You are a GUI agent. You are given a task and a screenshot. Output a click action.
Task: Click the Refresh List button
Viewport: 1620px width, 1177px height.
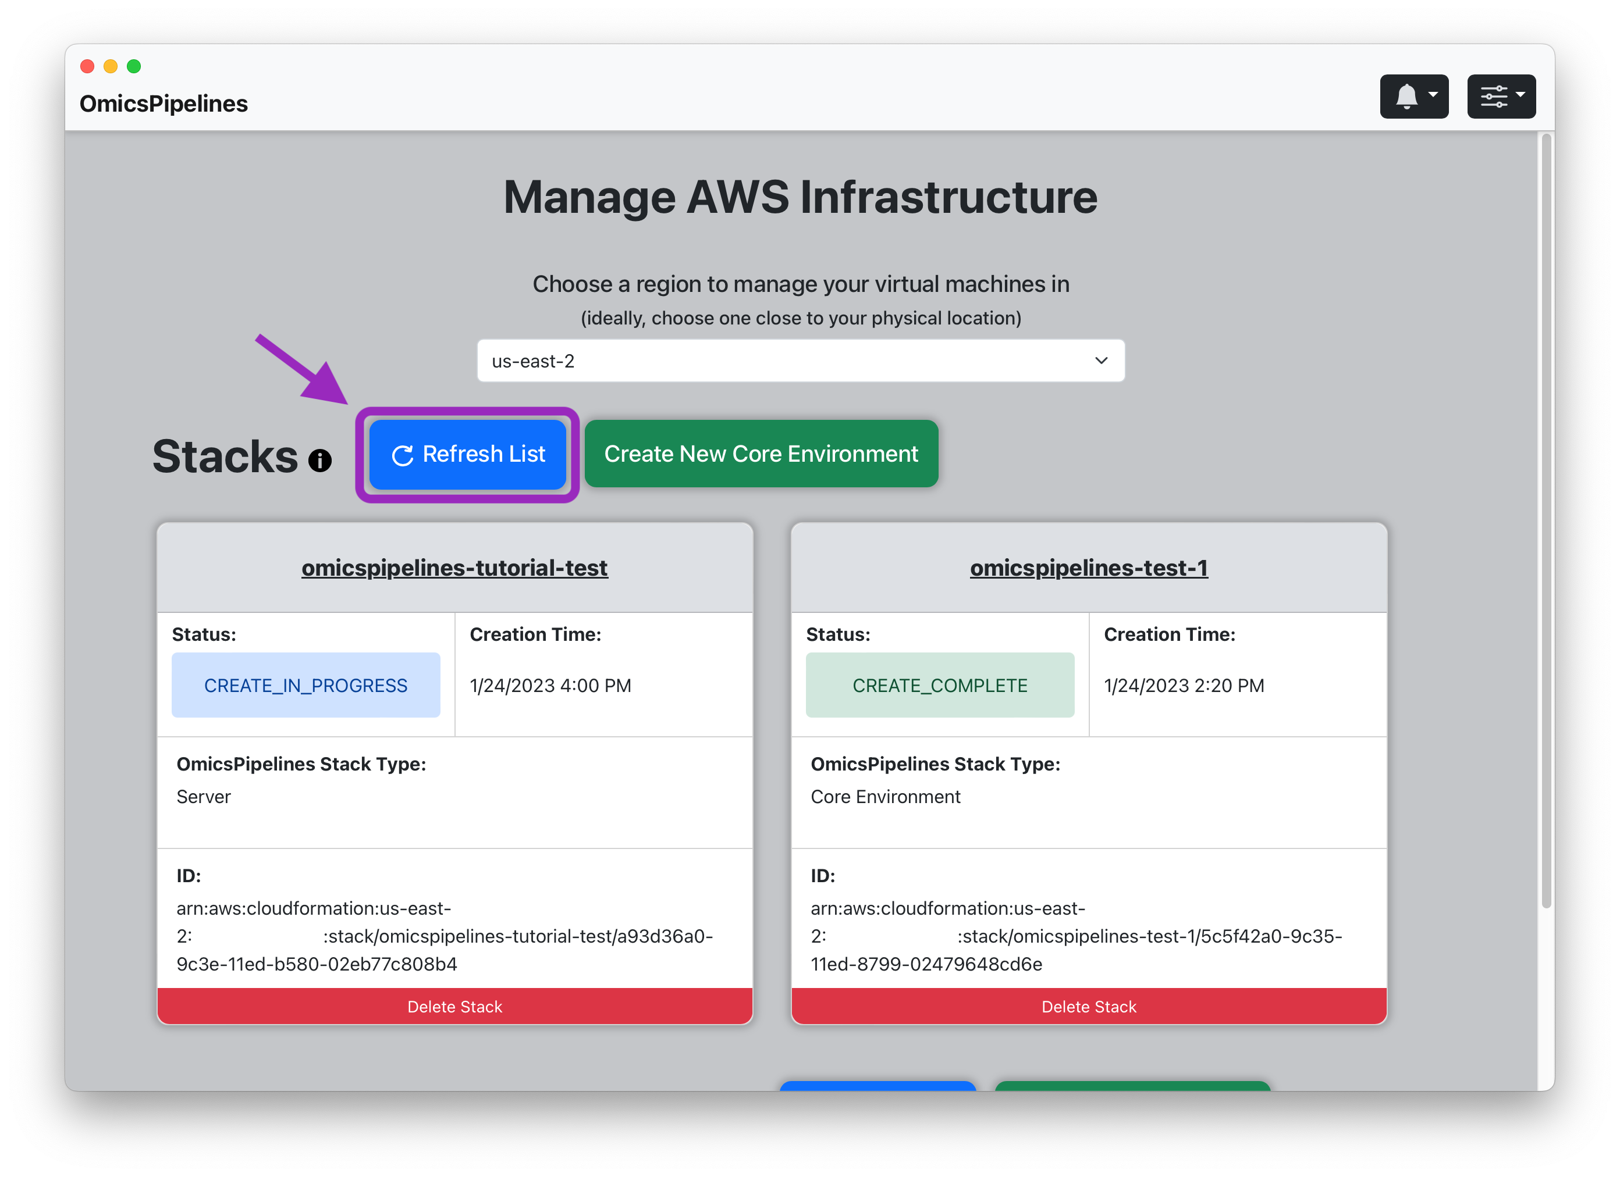[467, 454]
